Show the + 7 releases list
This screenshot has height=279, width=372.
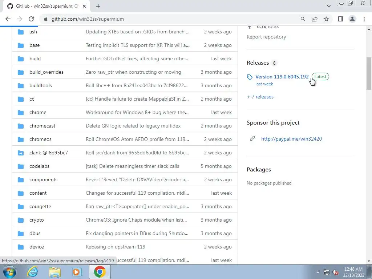coord(260,97)
